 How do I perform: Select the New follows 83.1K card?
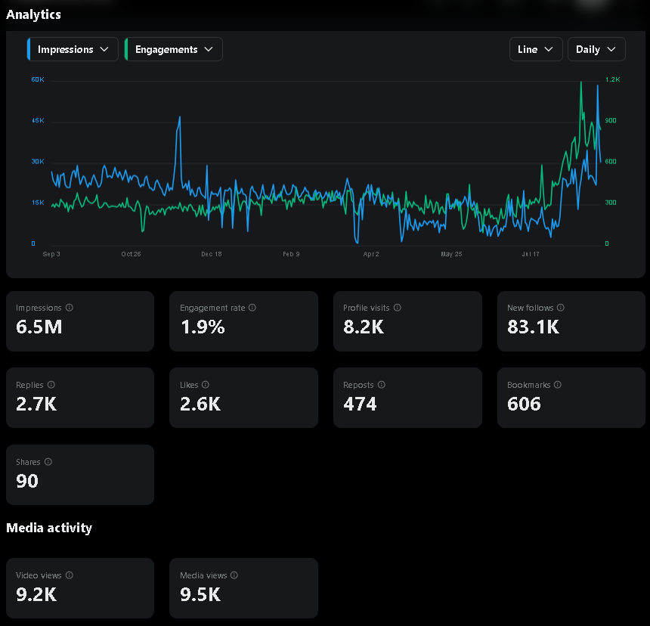pyautogui.click(x=571, y=321)
